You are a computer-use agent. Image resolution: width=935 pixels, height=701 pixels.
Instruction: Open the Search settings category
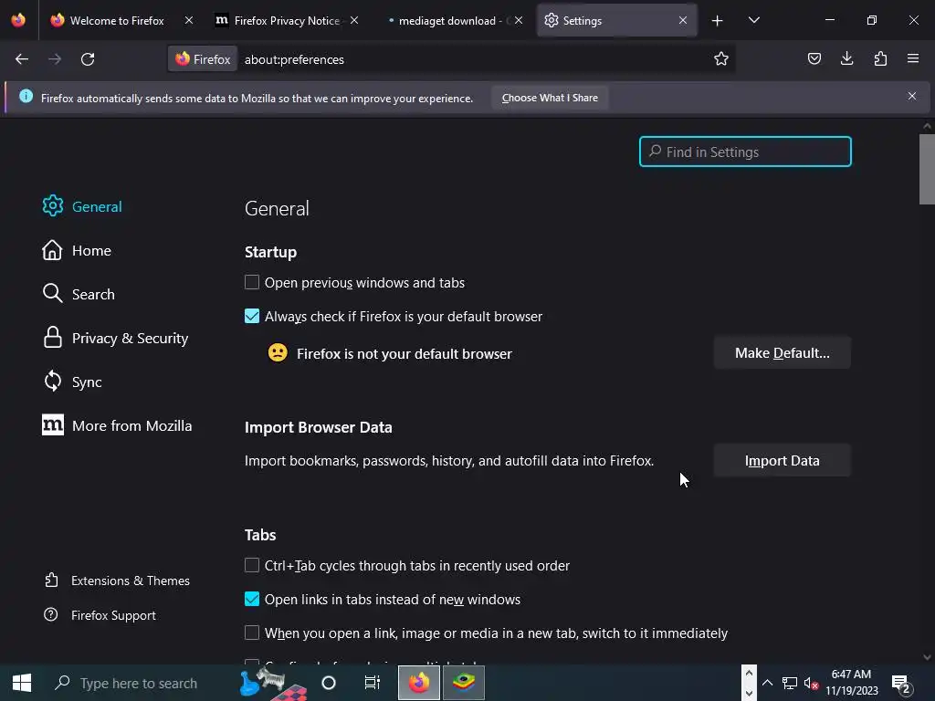[79, 294]
